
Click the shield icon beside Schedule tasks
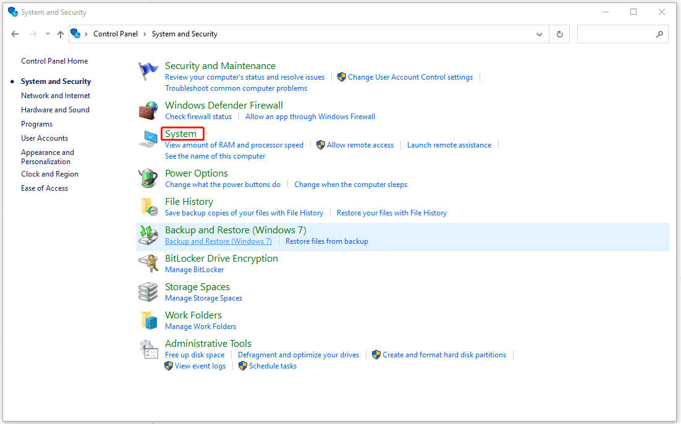(243, 366)
